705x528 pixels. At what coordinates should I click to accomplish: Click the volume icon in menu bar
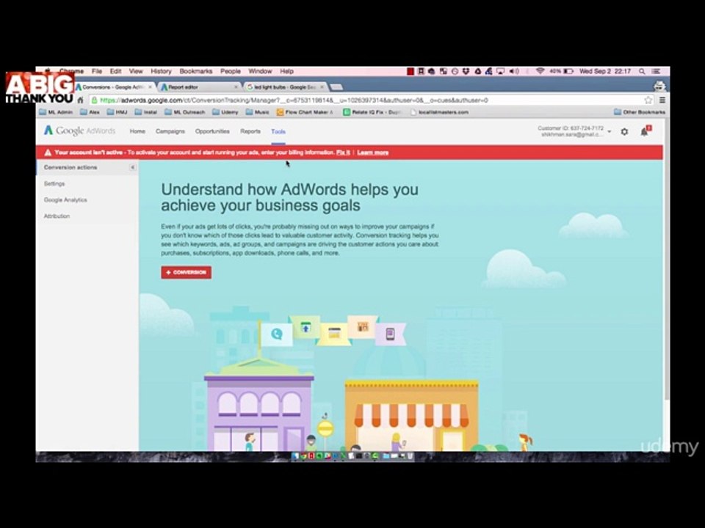[514, 71]
